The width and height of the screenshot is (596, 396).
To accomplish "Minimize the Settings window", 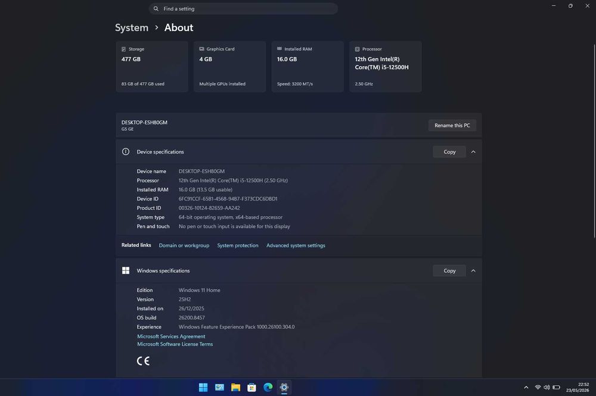I will tap(554, 6).
